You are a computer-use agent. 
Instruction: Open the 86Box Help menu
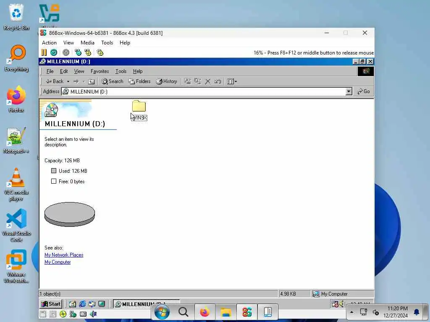point(125,43)
